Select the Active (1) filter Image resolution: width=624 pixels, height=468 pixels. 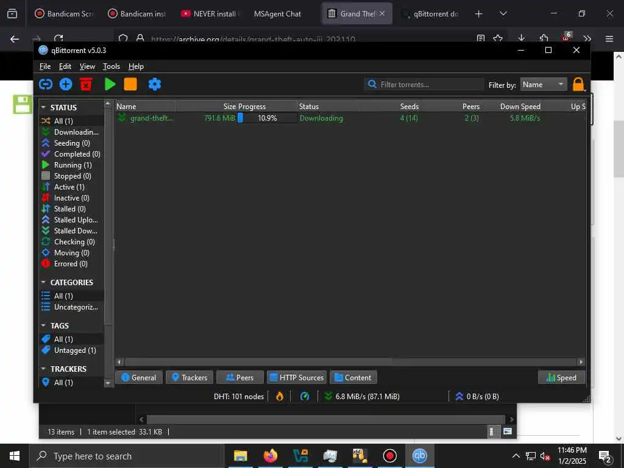pyautogui.click(x=72, y=186)
